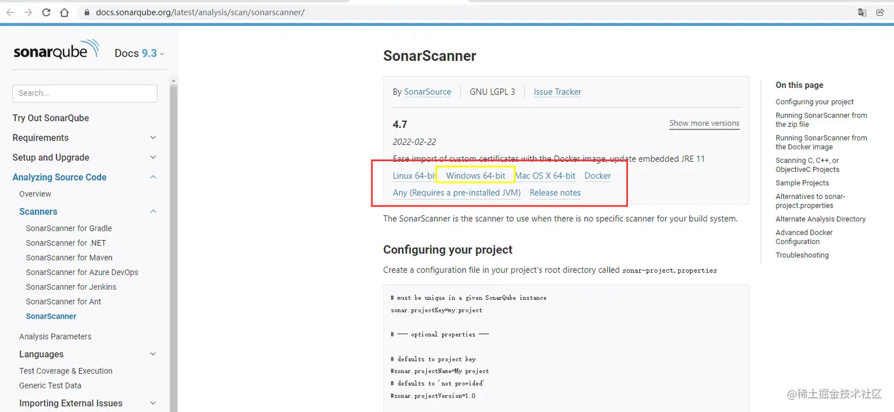Image resolution: width=894 pixels, height=412 pixels.
Task: Collapse Analyzing Source Code chevron
Action: pyautogui.click(x=153, y=177)
